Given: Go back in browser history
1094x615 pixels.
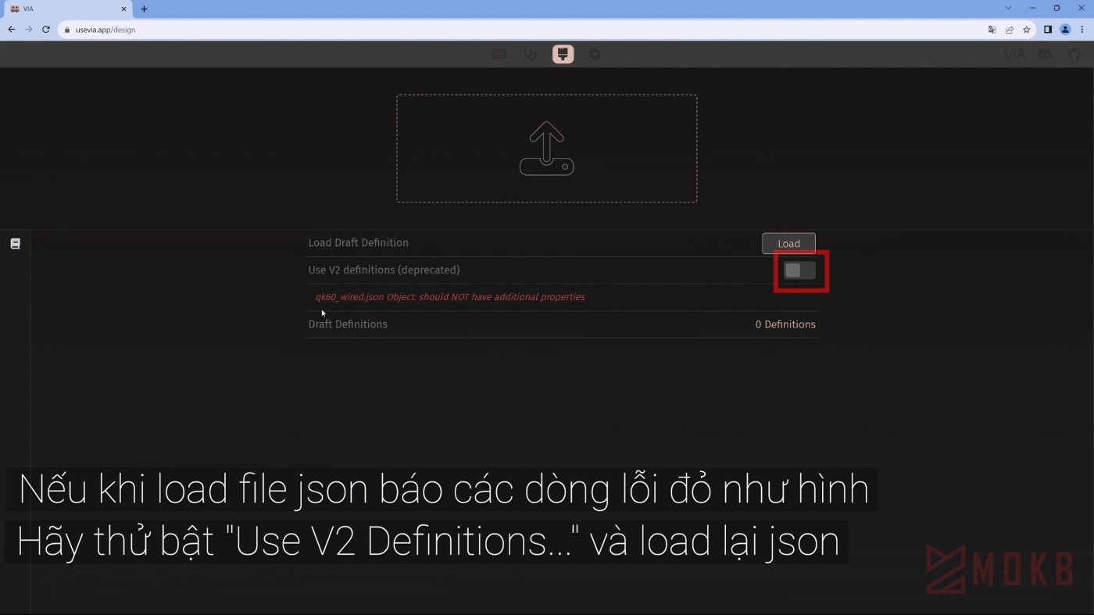Looking at the screenshot, I should 11,30.
